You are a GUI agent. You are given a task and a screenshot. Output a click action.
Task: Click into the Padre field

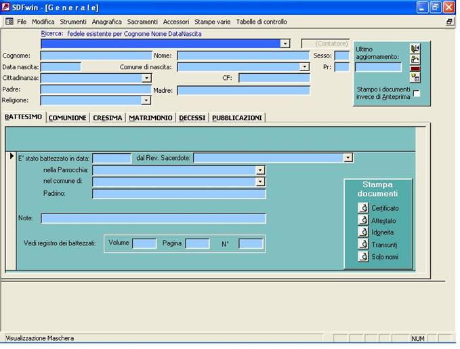pos(96,89)
